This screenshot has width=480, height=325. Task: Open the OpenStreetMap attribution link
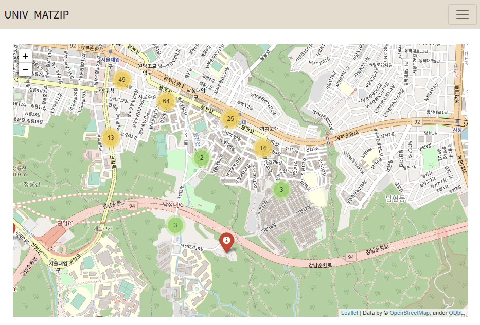coord(410,313)
